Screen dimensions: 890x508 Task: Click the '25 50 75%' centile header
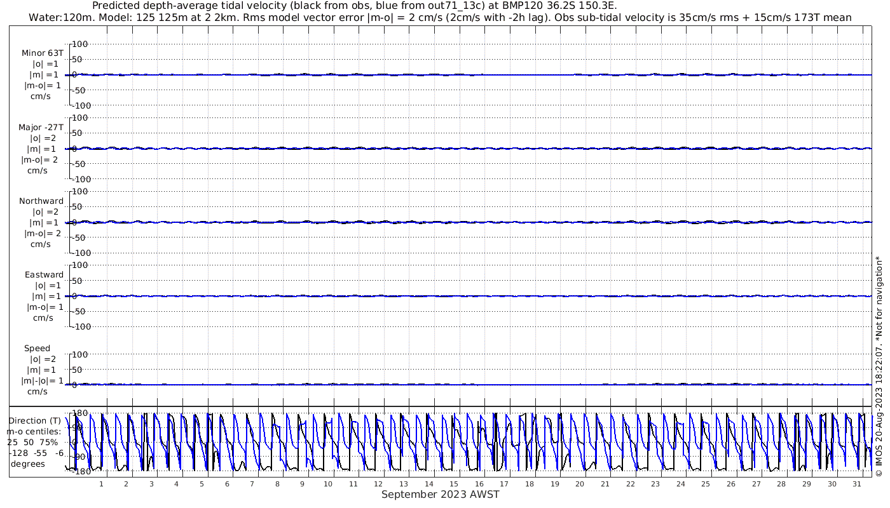pyautogui.click(x=32, y=442)
